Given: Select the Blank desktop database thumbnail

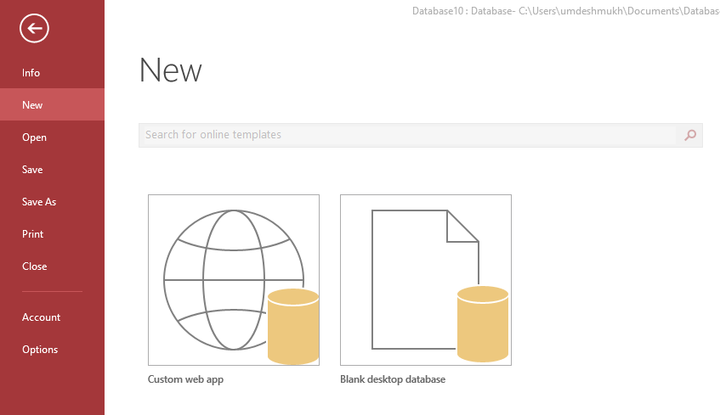Looking at the screenshot, I should 426,280.
